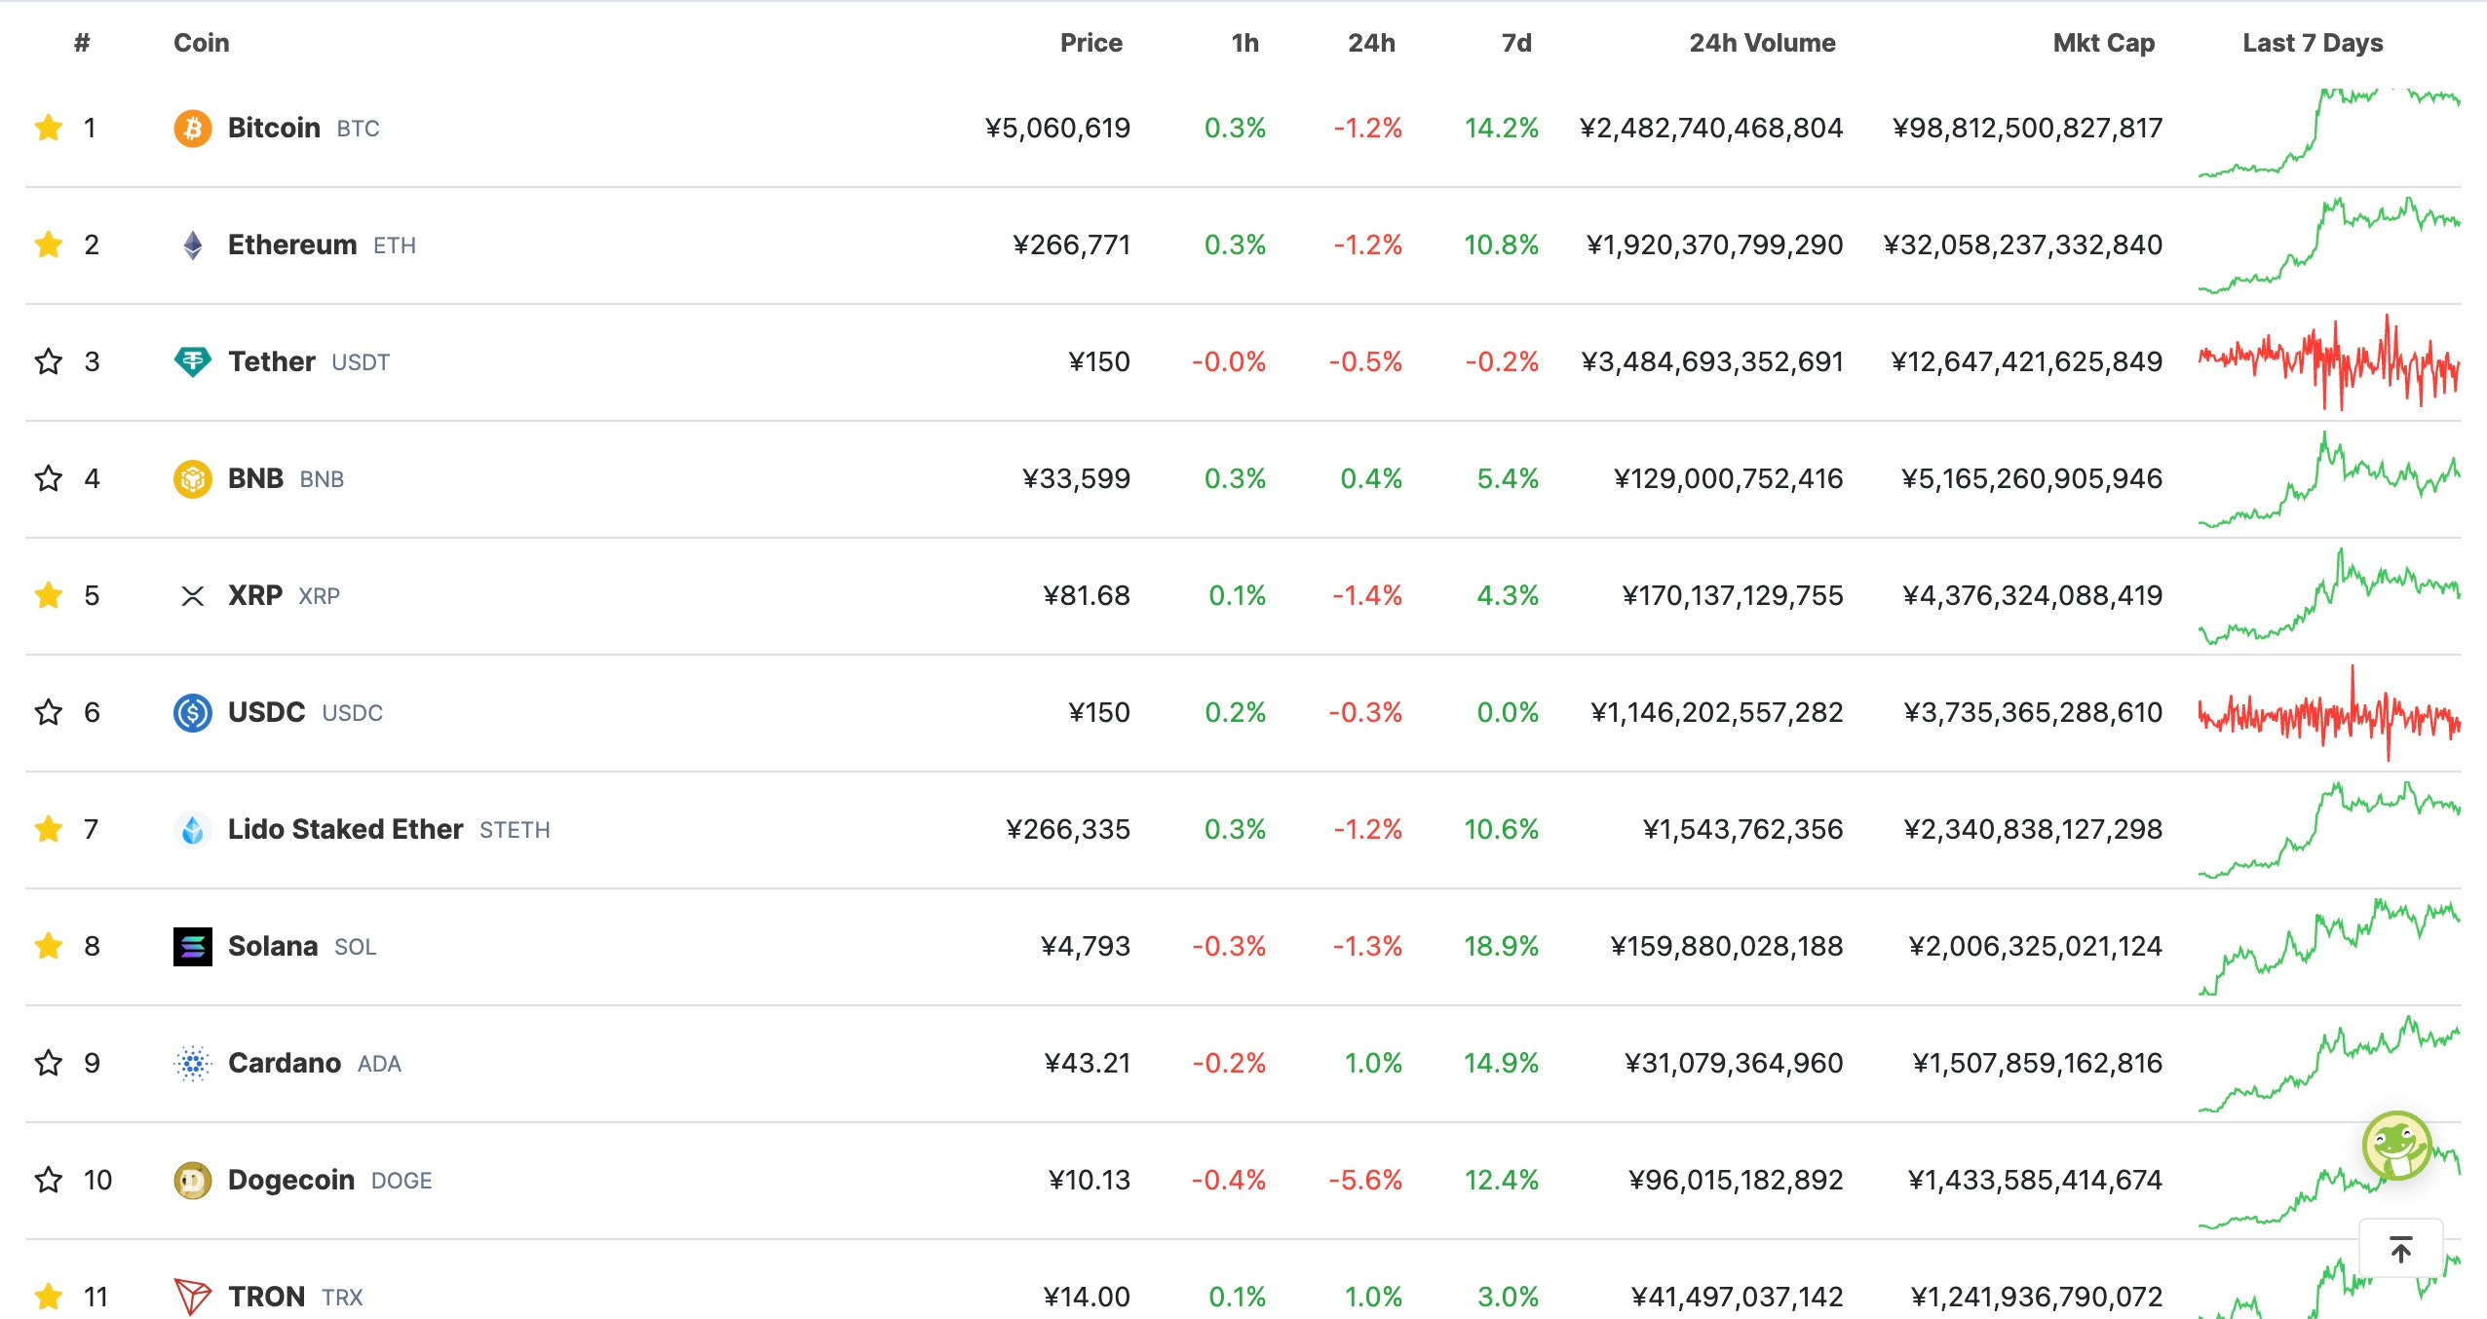This screenshot has width=2487, height=1319.
Task: Click Cardano price ¥43.21
Action: click(x=1088, y=1063)
